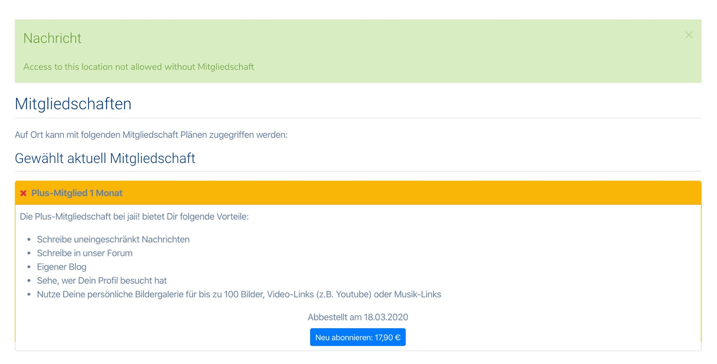
Task: Select the 'Eigener Blog' list item
Action: 62,267
